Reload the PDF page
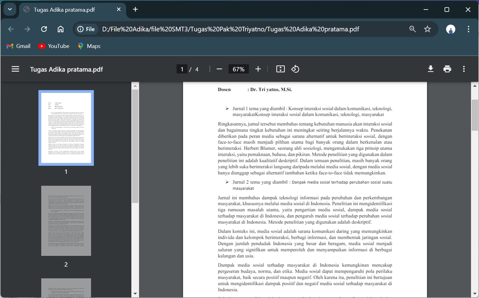 (44, 29)
